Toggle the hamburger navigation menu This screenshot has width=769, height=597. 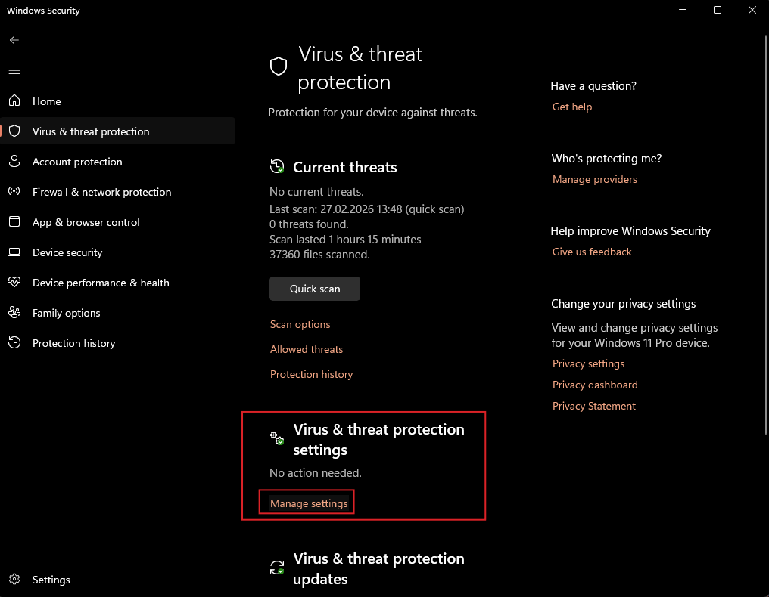tap(14, 70)
